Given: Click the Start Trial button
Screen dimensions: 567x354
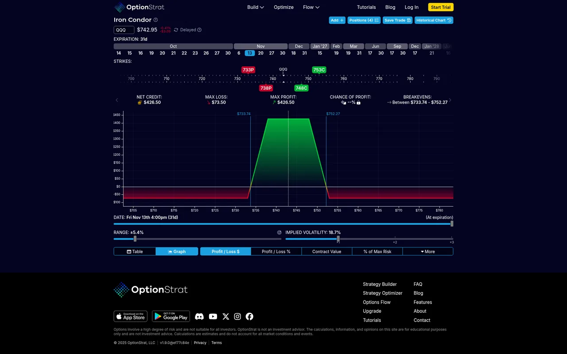Looking at the screenshot, I should (441, 7).
